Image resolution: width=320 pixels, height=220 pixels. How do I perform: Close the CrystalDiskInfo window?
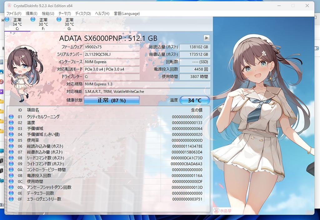click(307, 6)
